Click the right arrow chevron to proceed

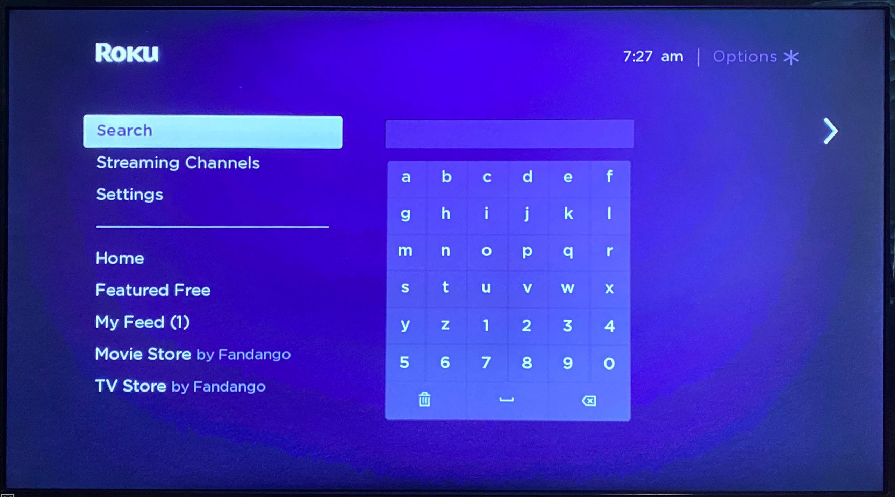coord(830,130)
